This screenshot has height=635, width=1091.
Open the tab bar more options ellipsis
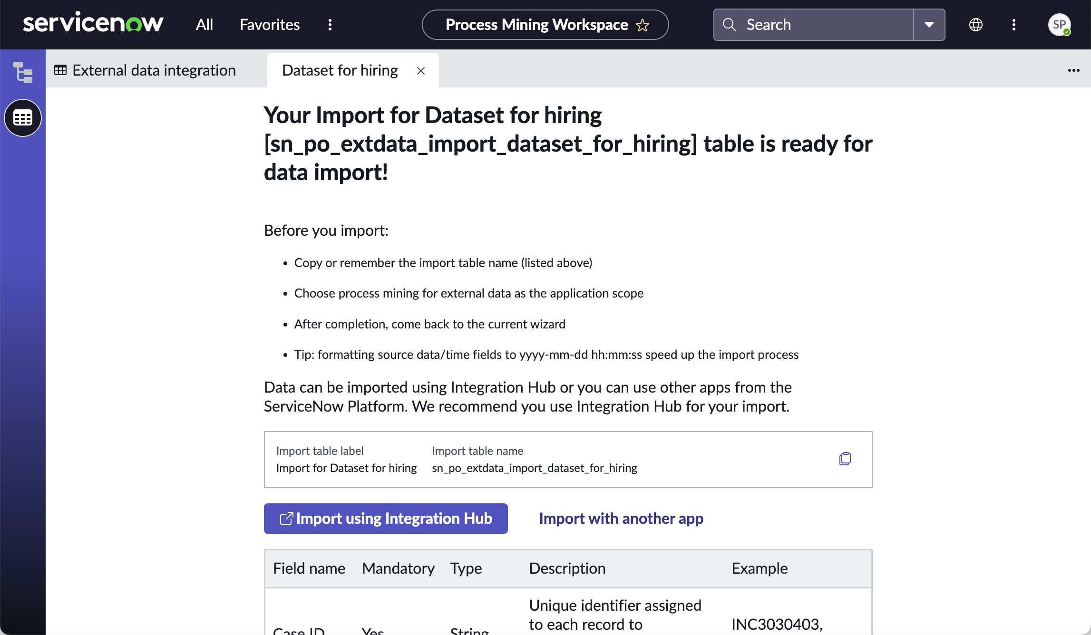tap(1074, 70)
